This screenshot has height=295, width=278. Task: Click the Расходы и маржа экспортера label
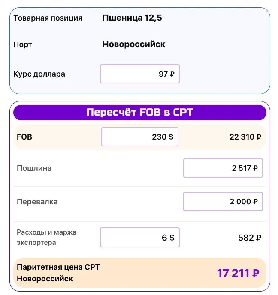pos(46,238)
